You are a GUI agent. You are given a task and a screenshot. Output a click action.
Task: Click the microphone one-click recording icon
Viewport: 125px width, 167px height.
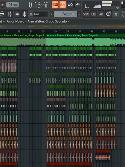(x=25, y=14)
